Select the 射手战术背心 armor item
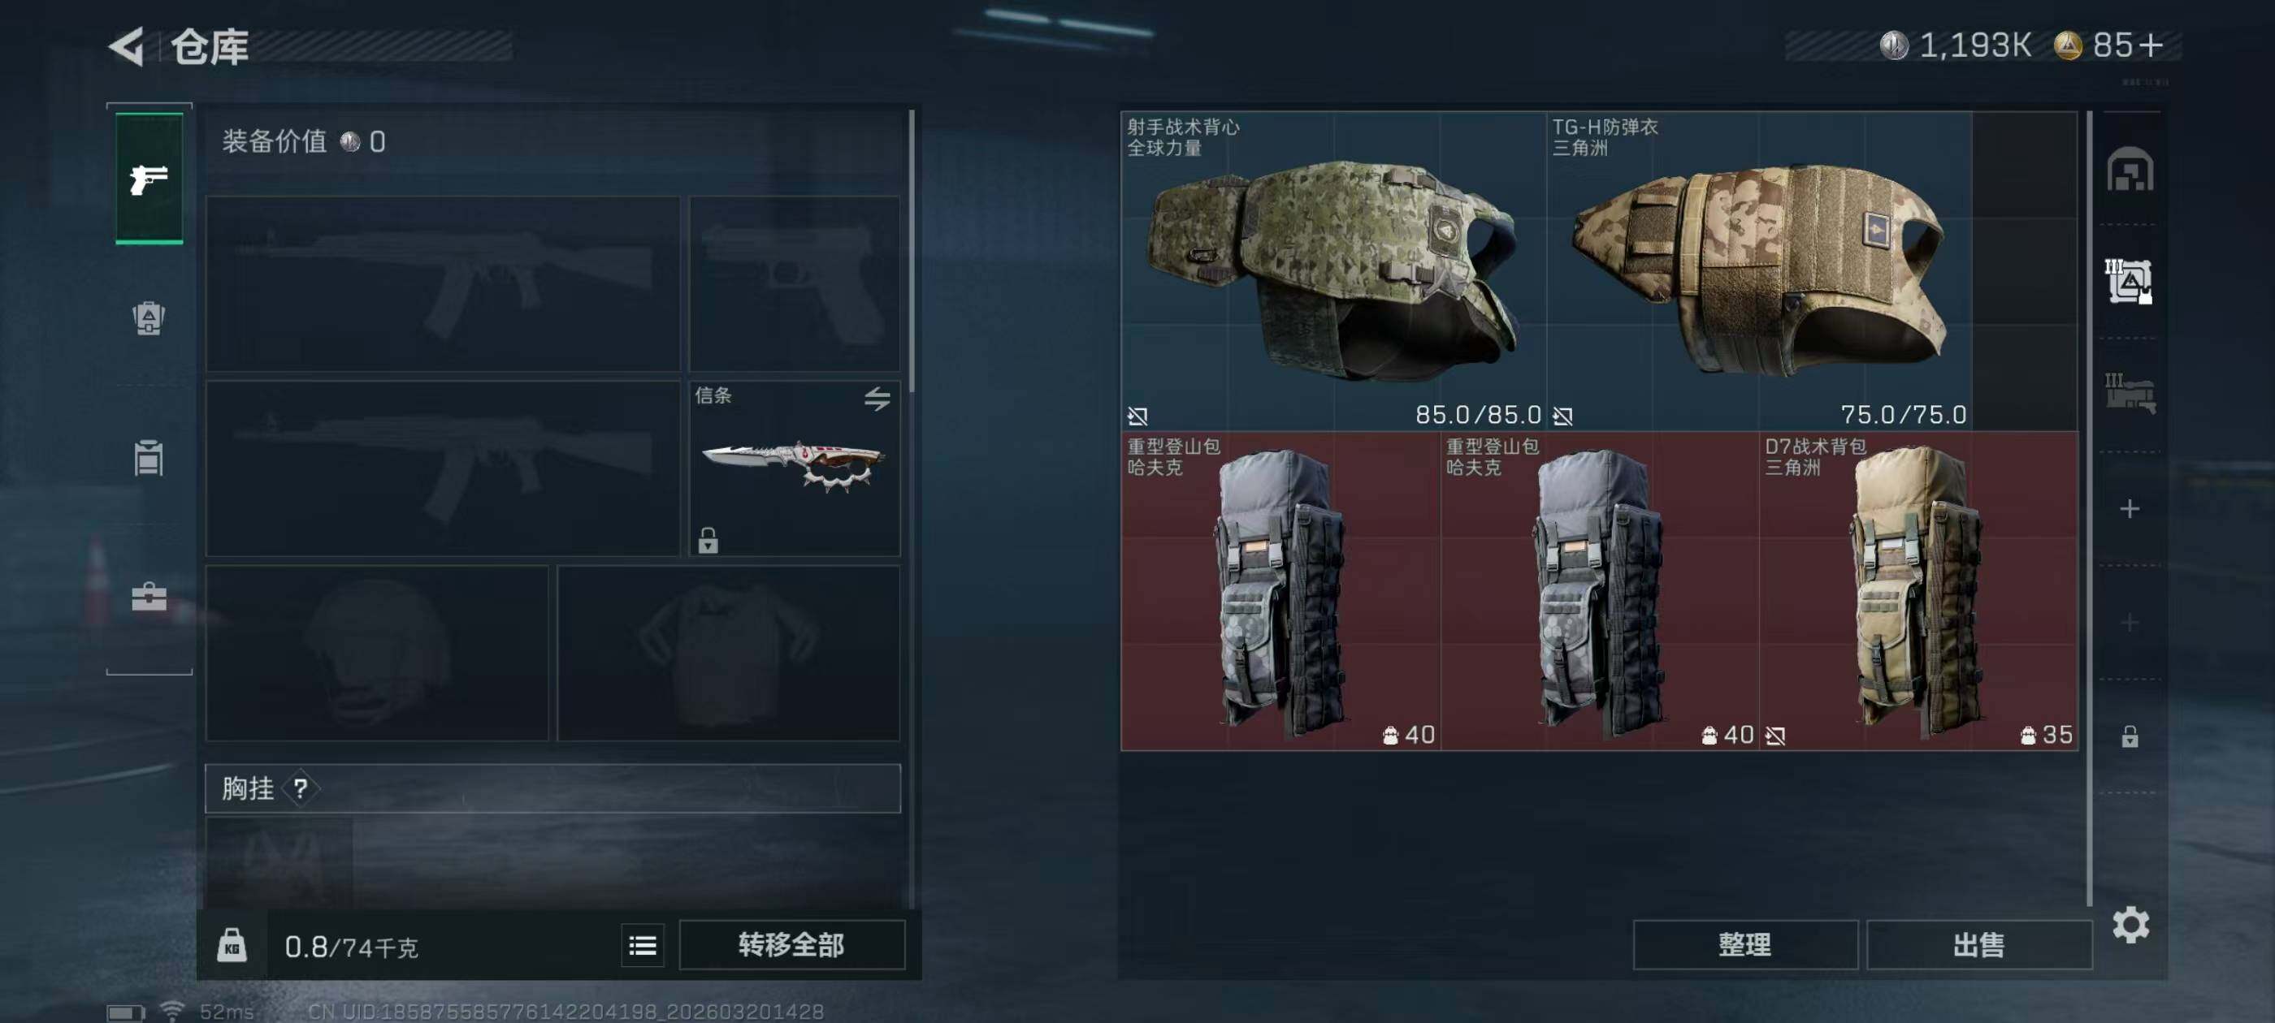2275x1023 pixels. (1333, 271)
